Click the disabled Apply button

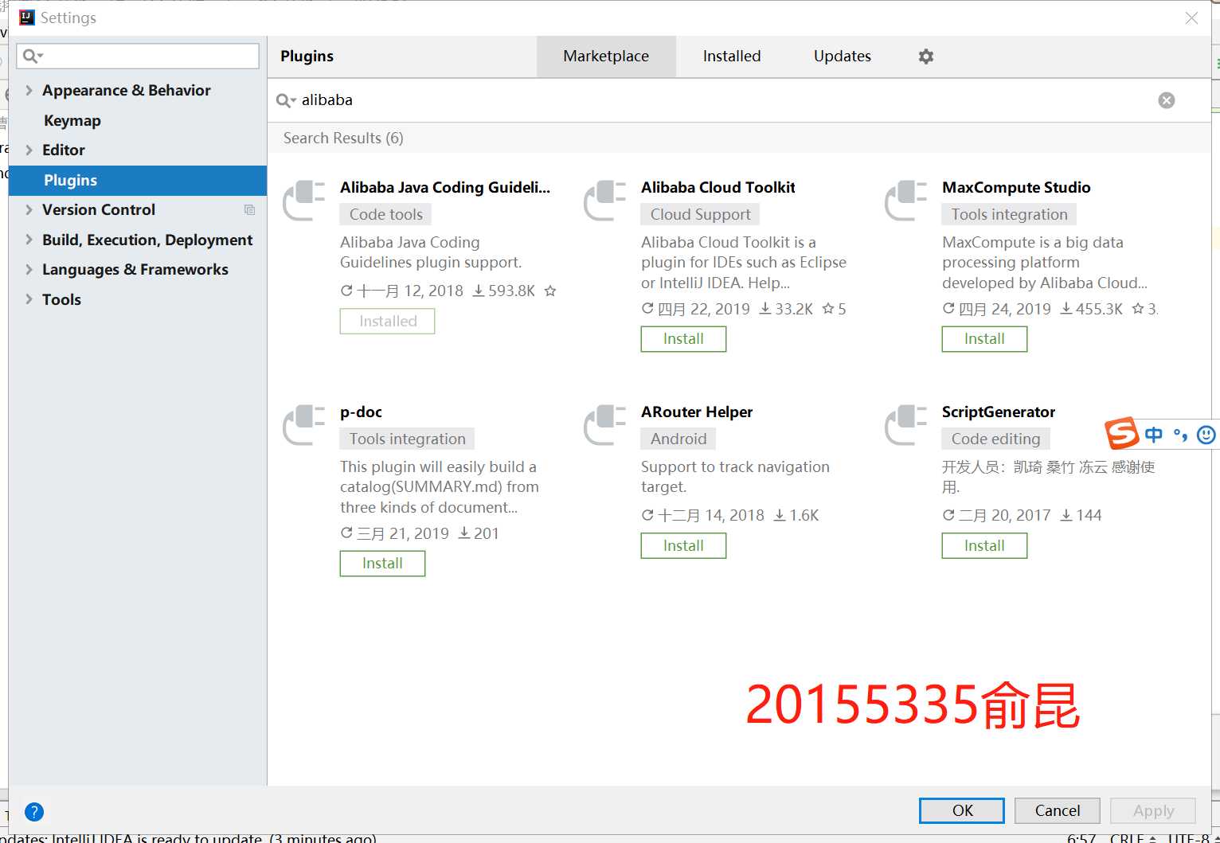tap(1153, 810)
